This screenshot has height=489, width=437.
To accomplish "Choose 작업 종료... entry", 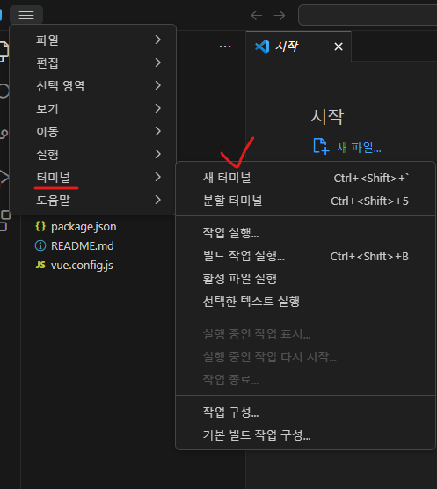I will [305, 380].
